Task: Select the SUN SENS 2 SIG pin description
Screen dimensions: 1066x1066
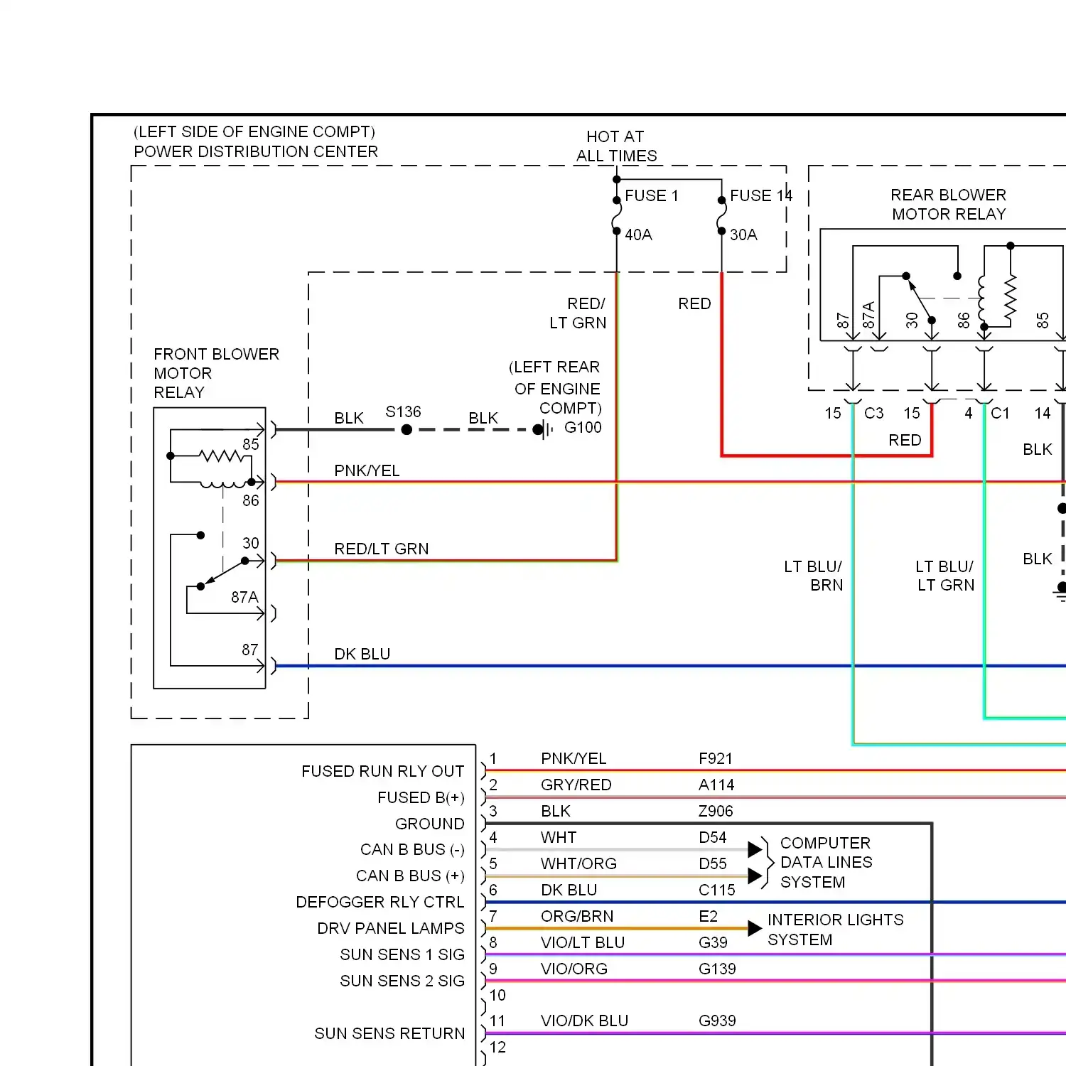Action: pyautogui.click(x=402, y=981)
